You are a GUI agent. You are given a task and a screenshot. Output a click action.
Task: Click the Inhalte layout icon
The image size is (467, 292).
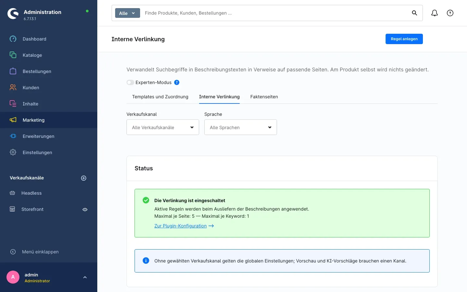(x=13, y=104)
